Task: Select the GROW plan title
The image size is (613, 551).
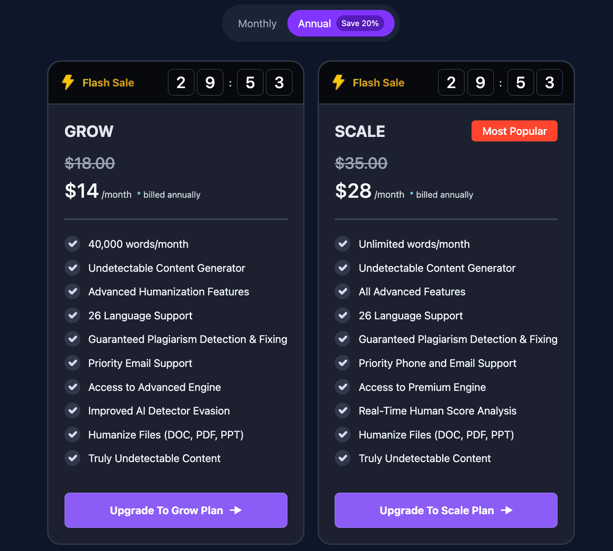Action: click(x=89, y=131)
